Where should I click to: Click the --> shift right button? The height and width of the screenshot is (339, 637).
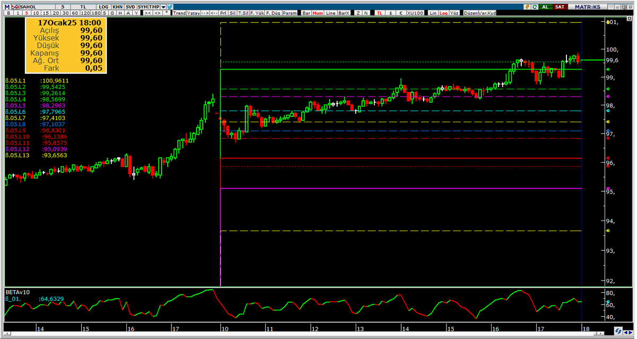click(x=205, y=13)
